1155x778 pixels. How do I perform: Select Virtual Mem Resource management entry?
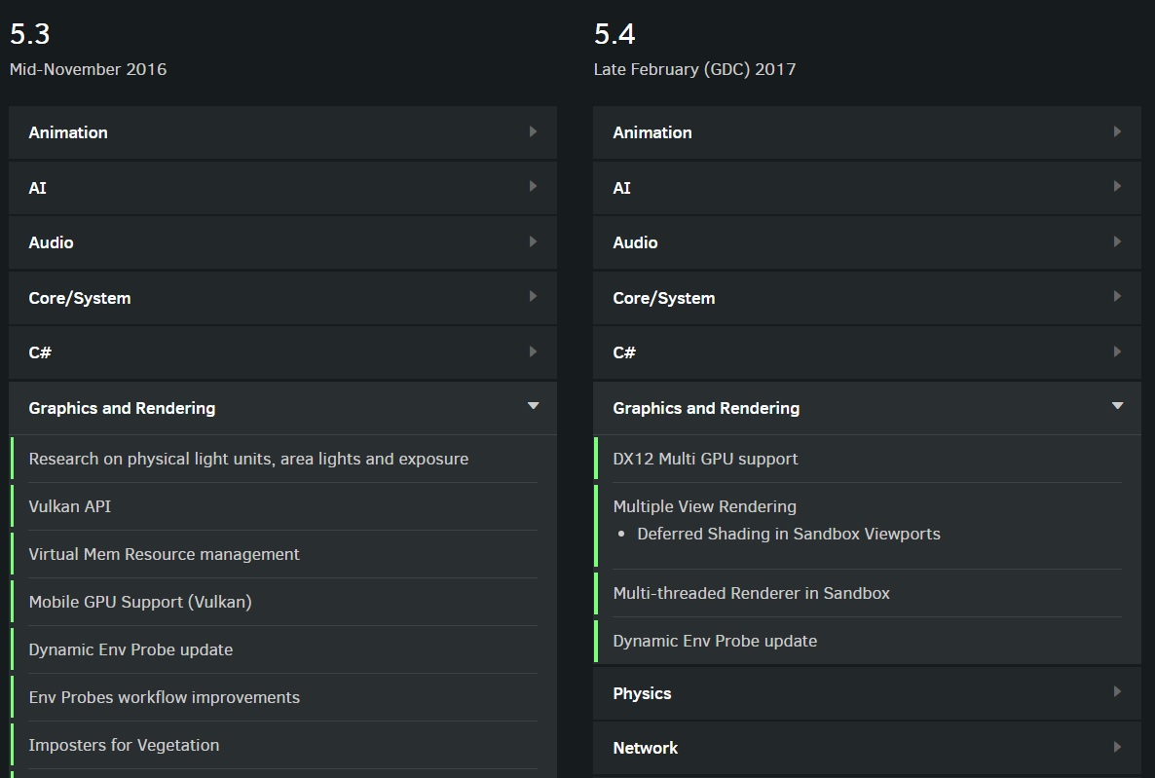point(164,554)
